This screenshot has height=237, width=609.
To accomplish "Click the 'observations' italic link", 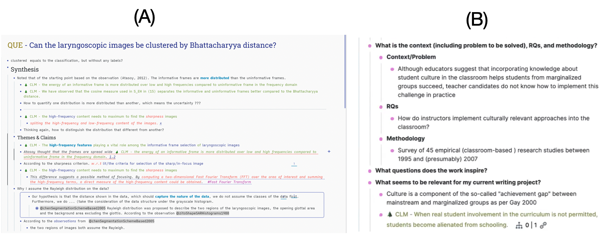I will click(65, 221).
